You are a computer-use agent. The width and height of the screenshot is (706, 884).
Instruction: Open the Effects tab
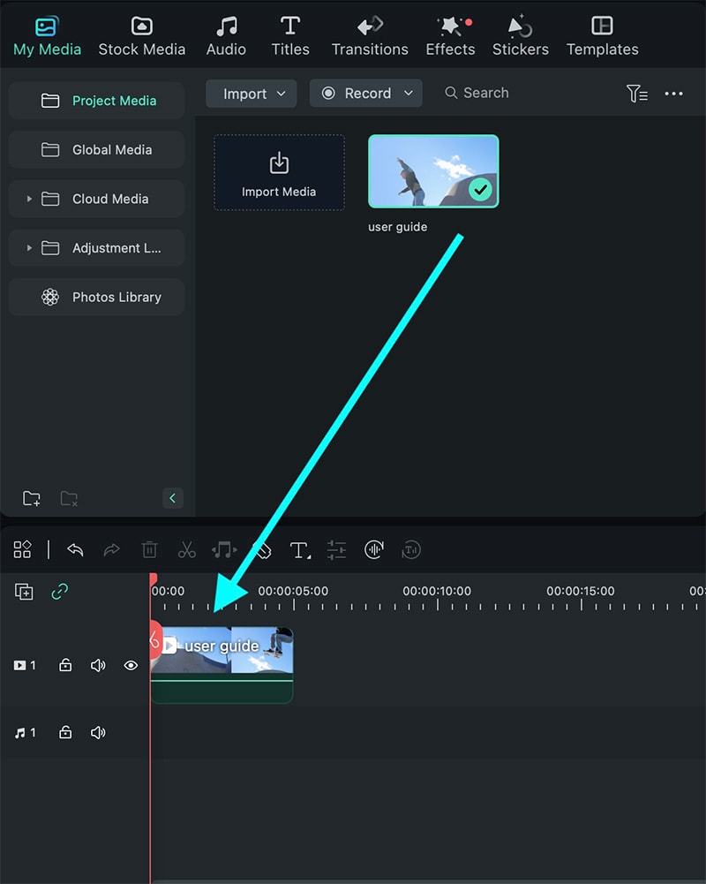(x=450, y=36)
